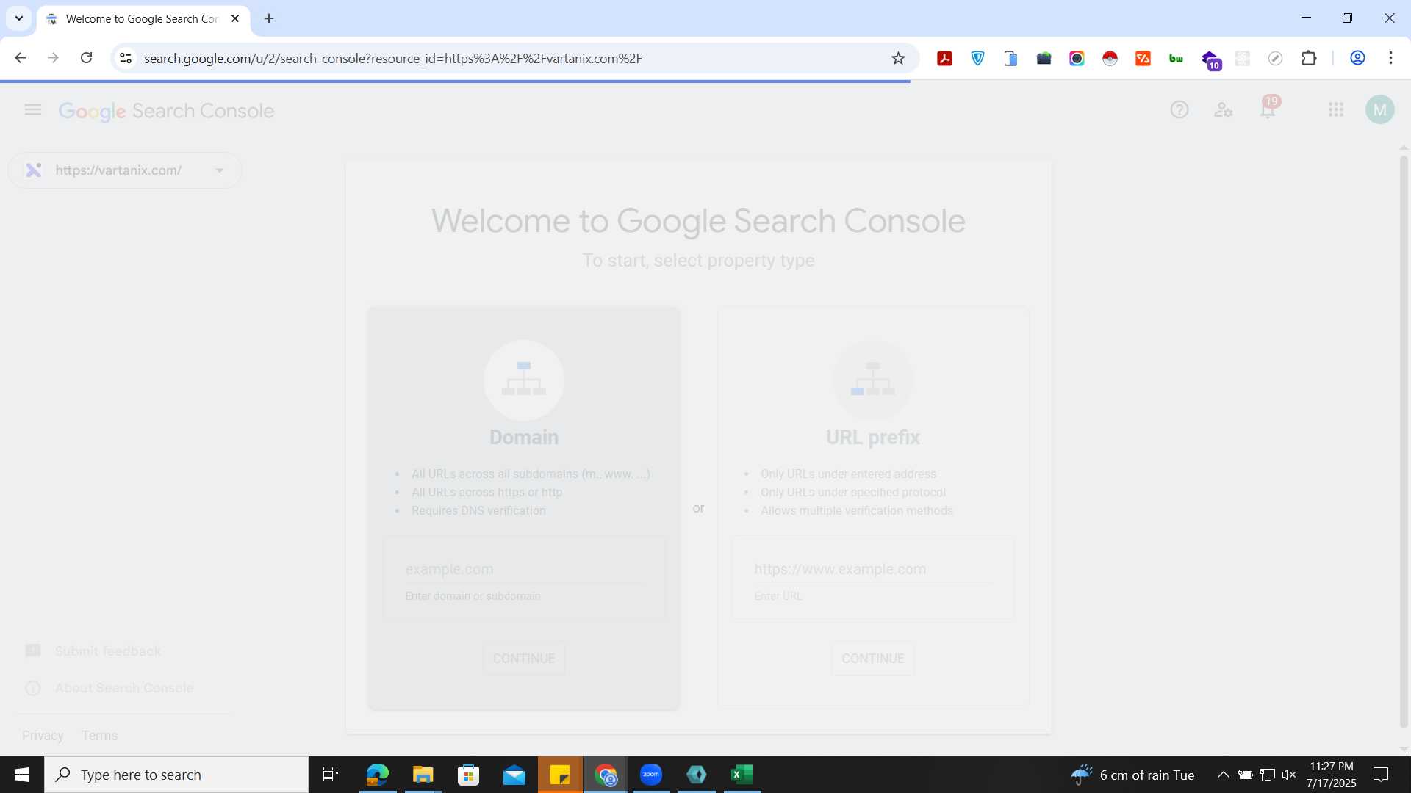Open the Action Center notifications
Image resolution: width=1411 pixels, height=793 pixels.
click(1382, 775)
